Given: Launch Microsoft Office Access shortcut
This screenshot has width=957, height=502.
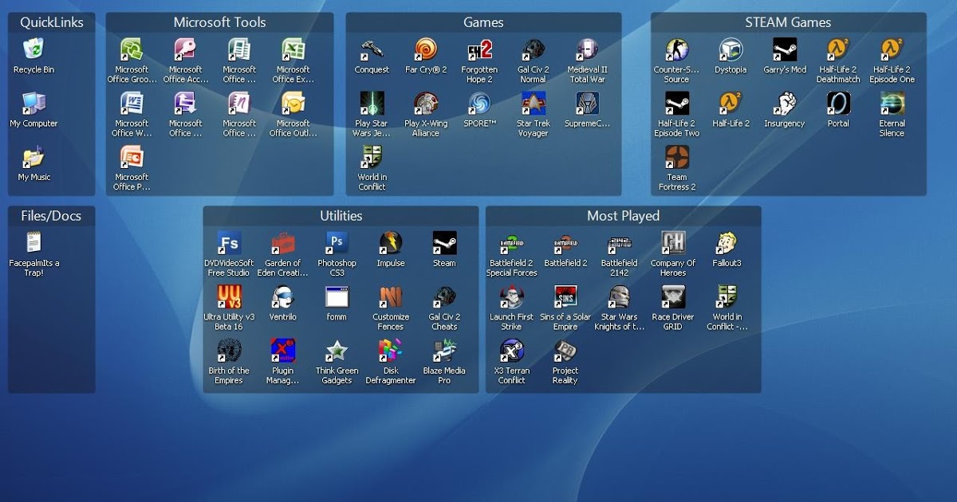Looking at the screenshot, I should [x=186, y=49].
